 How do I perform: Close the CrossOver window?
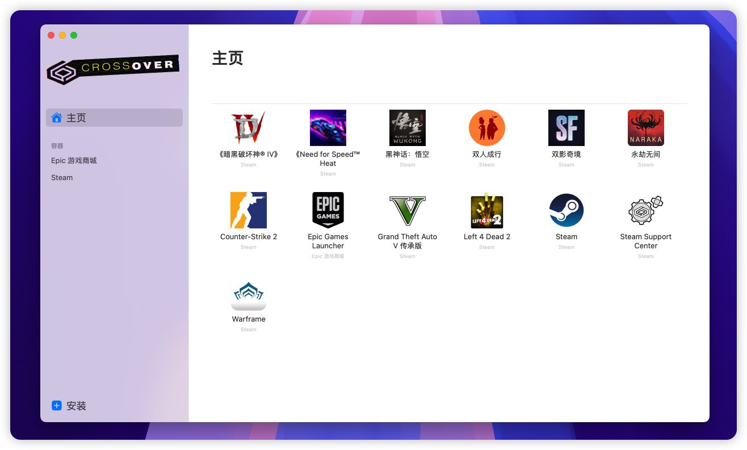coord(51,35)
